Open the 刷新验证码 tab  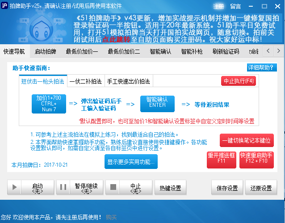click(x=226, y=51)
